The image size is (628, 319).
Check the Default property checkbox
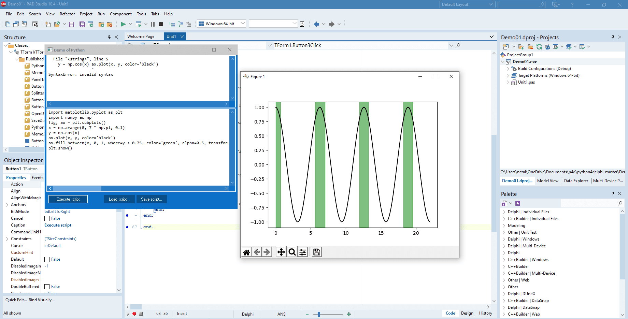coord(47,259)
